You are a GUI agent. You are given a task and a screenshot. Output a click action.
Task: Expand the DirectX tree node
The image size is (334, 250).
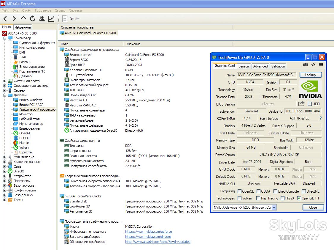click(x=4, y=171)
